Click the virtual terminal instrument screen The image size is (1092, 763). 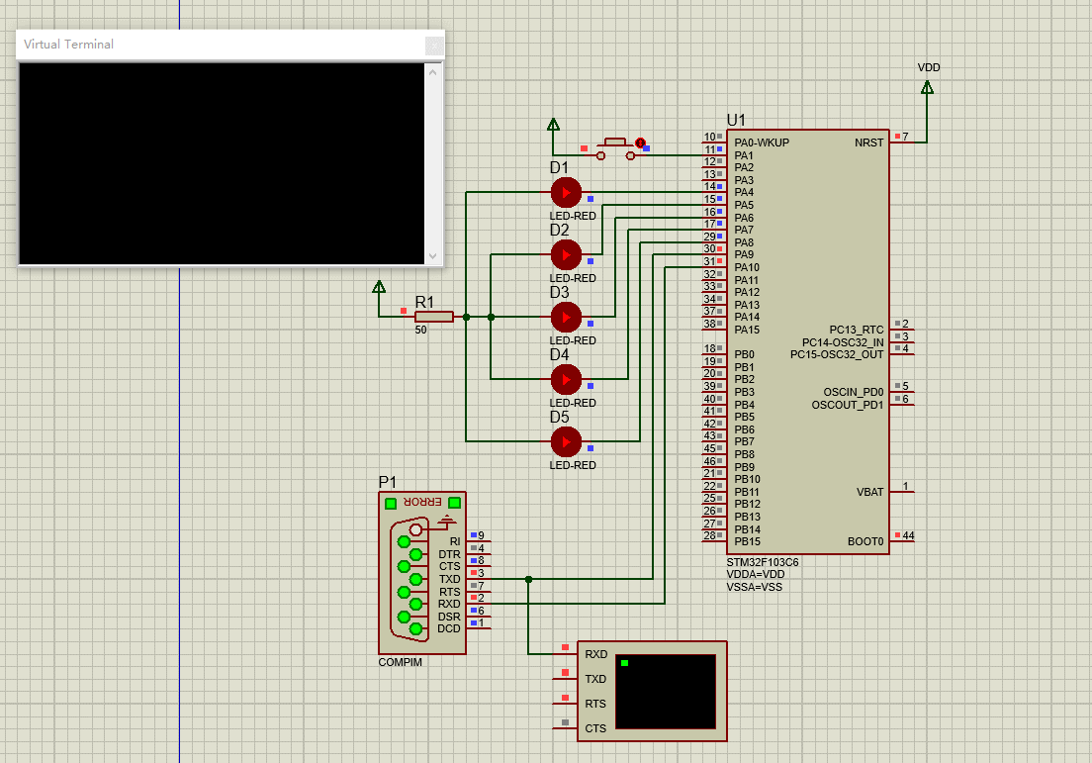pos(665,691)
